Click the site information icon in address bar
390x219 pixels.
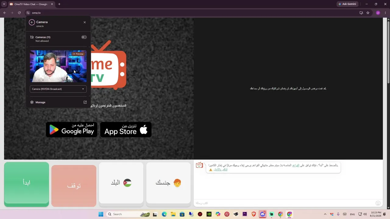click(28, 13)
